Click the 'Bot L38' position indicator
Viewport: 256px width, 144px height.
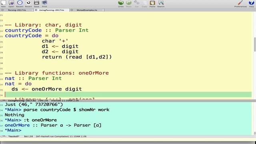pos(28,136)
